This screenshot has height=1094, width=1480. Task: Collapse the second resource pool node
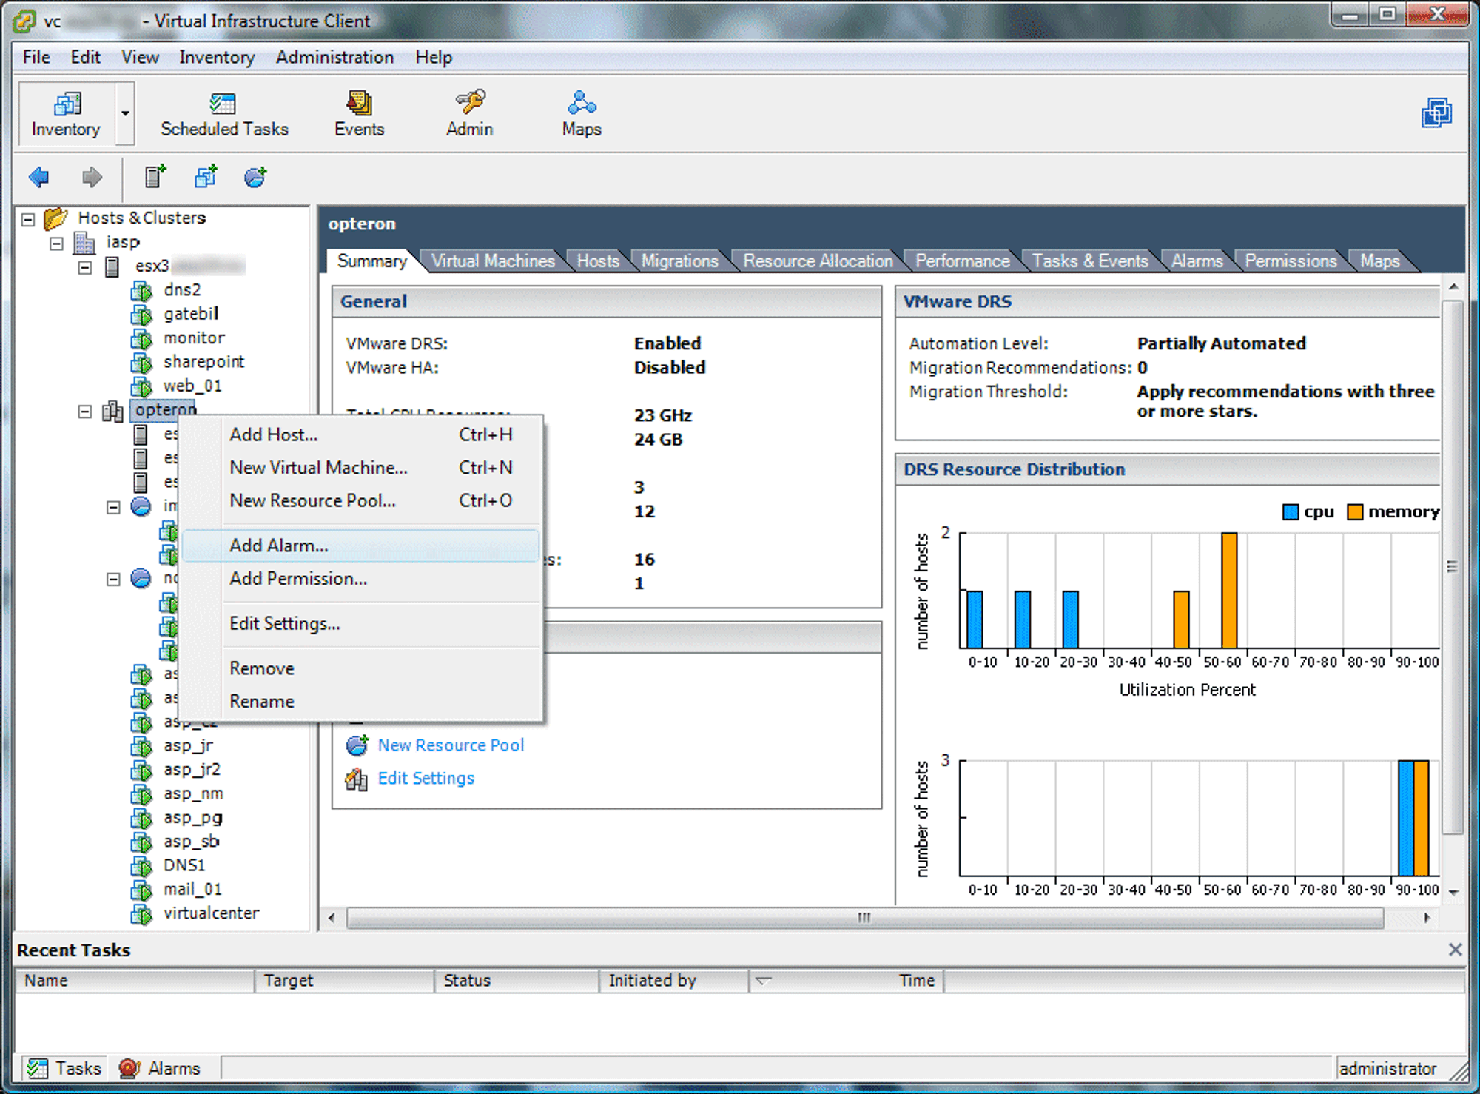click(113, 579)
